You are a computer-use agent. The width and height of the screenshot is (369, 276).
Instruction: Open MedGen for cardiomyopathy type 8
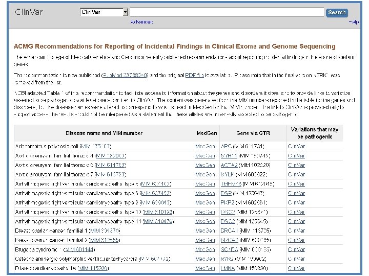[x=205, y=193]
